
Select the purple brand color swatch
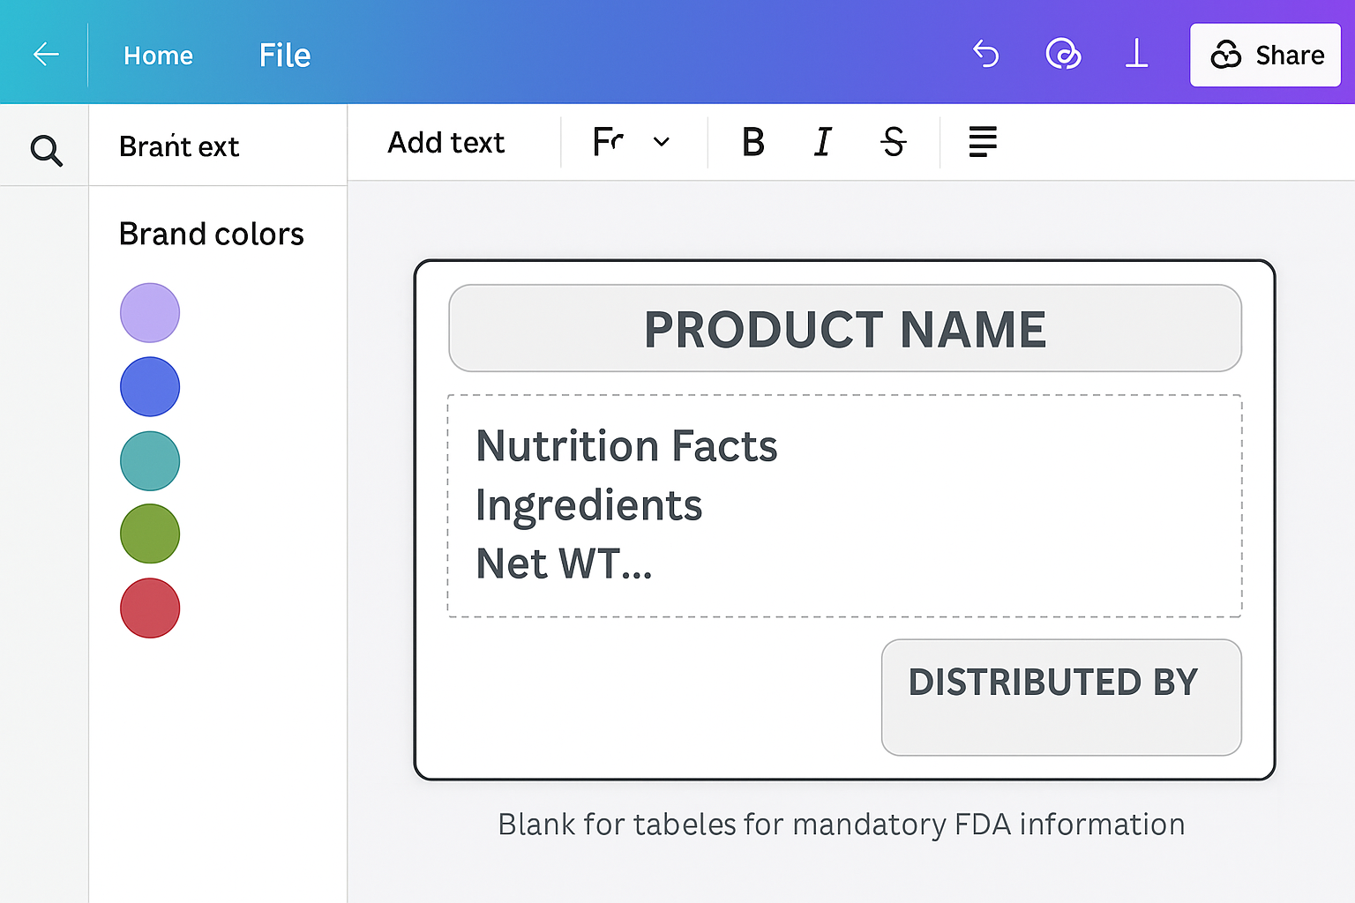[x=149, y=312]
